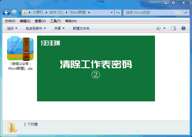The image size is (192, 137).
Task: Open the 组织 dropdown
Action: pyautogui.click(x=12, y=28)
